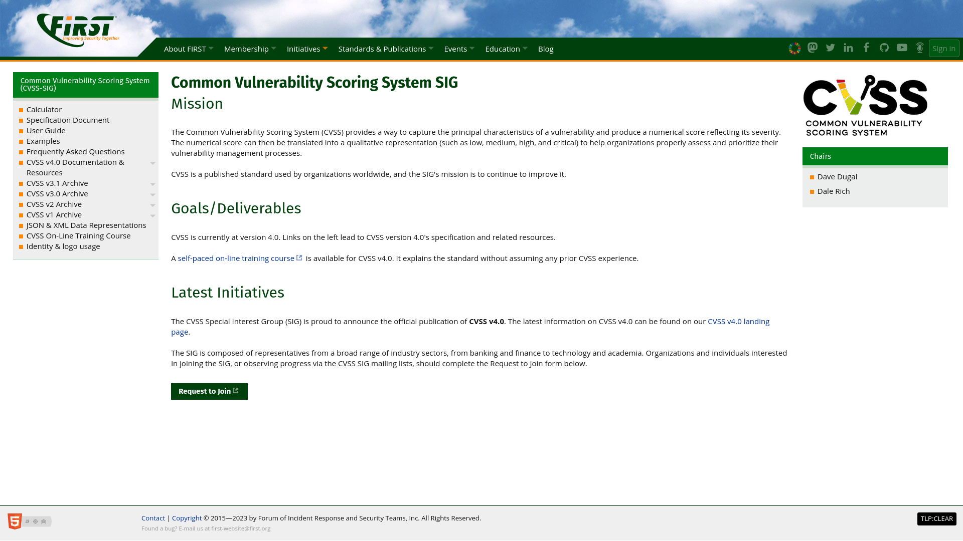Screen dimensions: 963x541
Task: Open JSON & XML Data Representations link
Action: coord(86,225)
